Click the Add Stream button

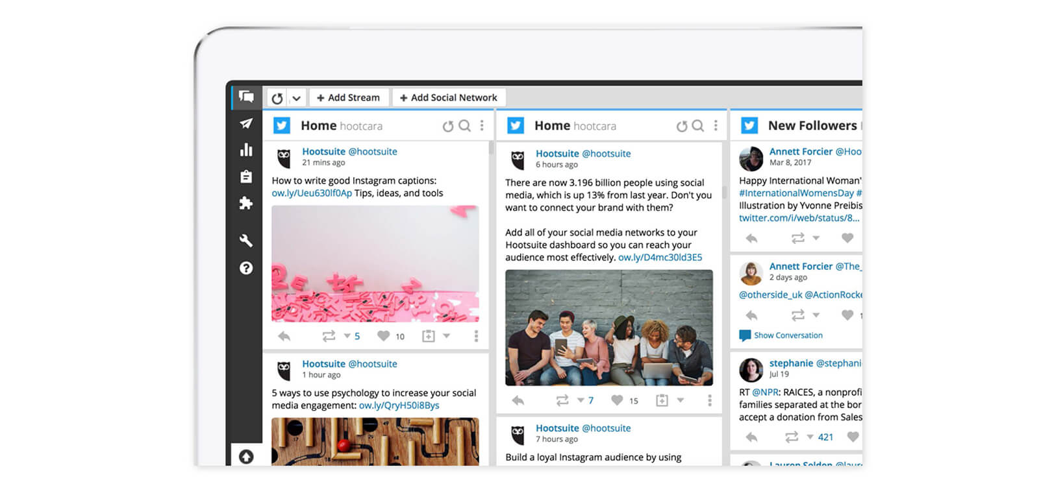(349, 98)
